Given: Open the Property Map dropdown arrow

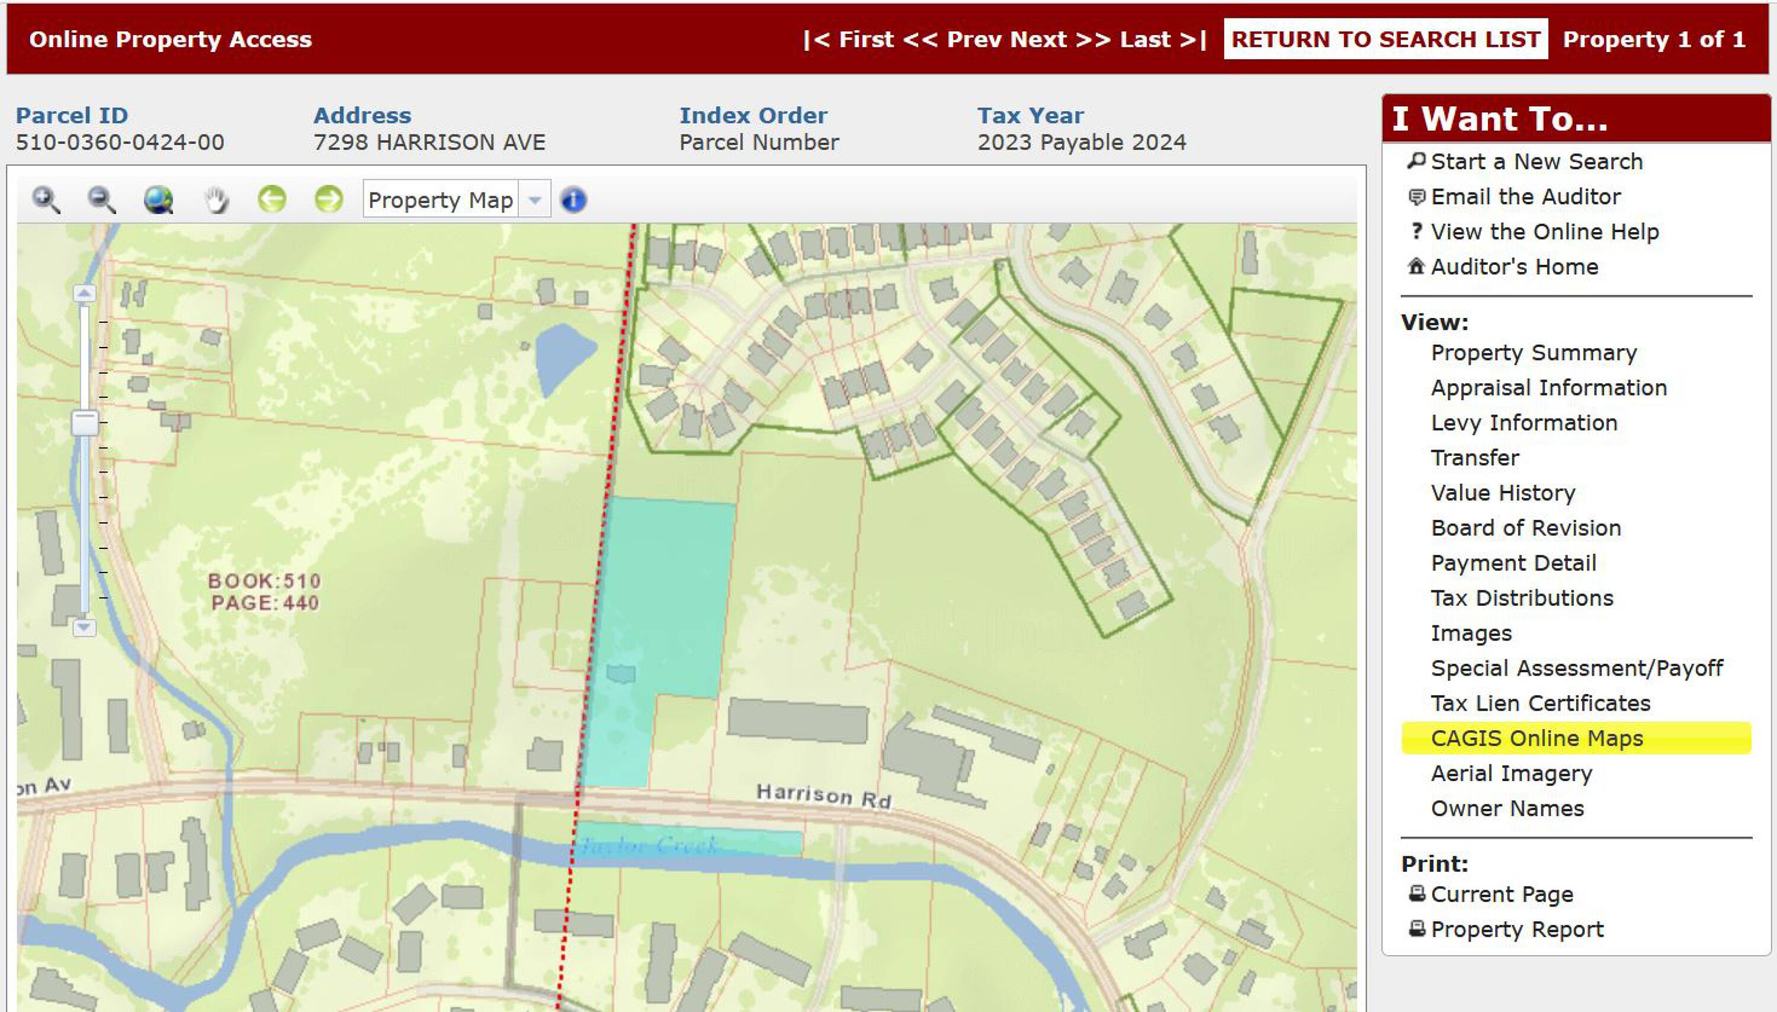Looking at the screenshot, I should [x=535, y=200].
